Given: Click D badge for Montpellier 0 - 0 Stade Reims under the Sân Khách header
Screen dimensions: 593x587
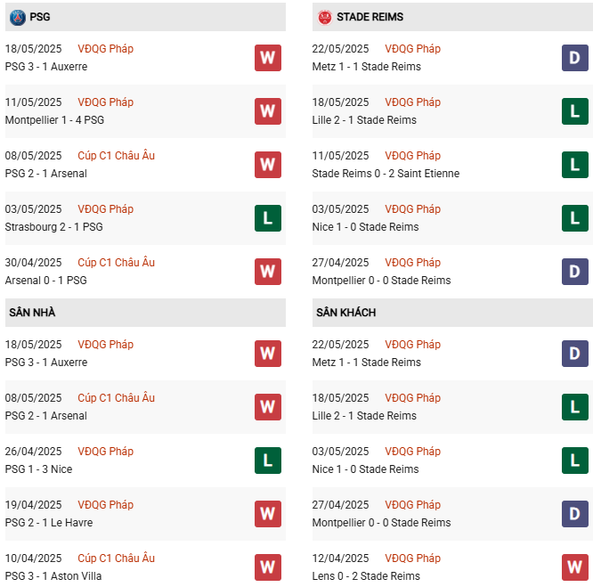Looking at the screenshot, I should [x=575, y=514].
